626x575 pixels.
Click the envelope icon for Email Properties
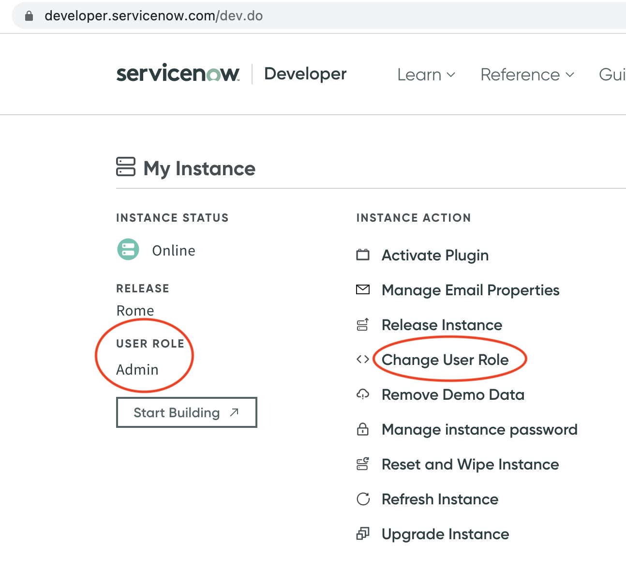pos(363,289)
